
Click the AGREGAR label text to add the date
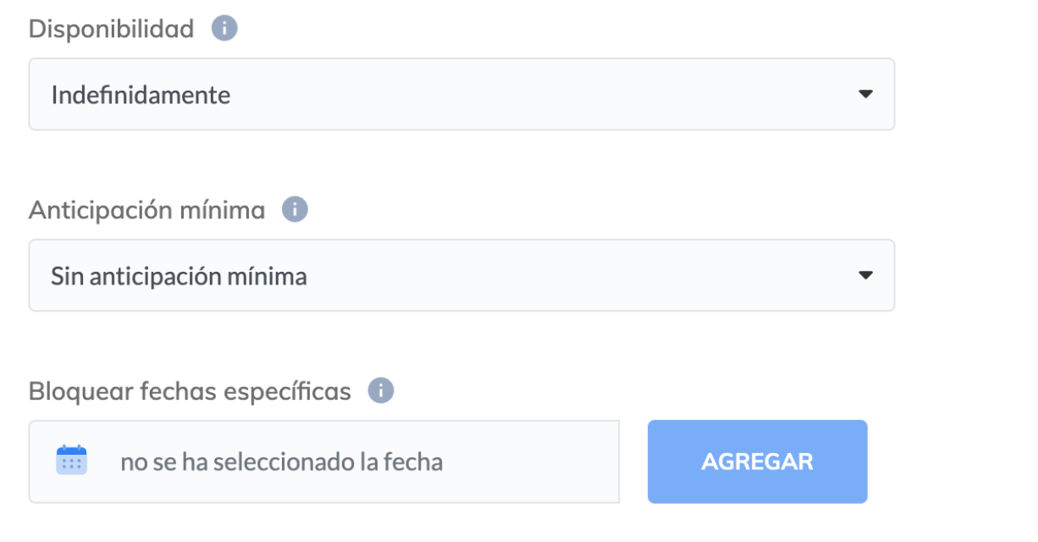[757, 462]
